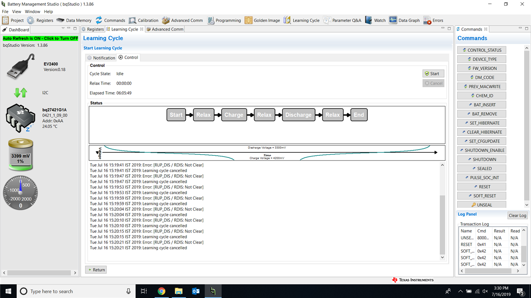Screen dimensions: 531x298
Task: Click the I2C green arrows icon
Action: (20, 92)
